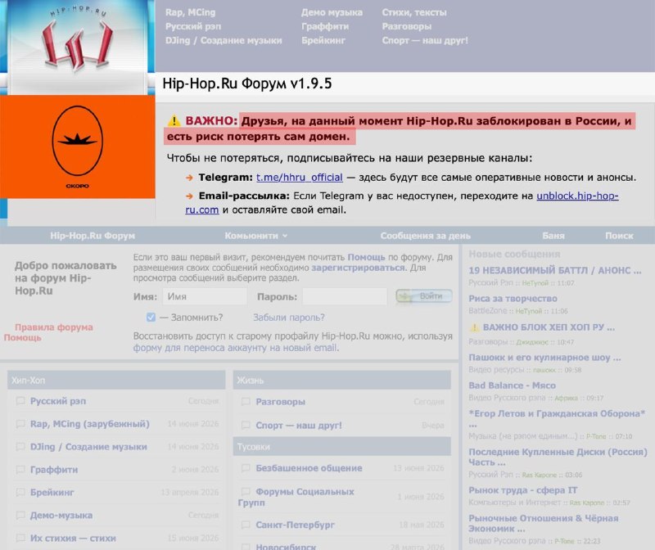Open Баня in the navigation bar
Screen dimensions: 655x550
553,236
